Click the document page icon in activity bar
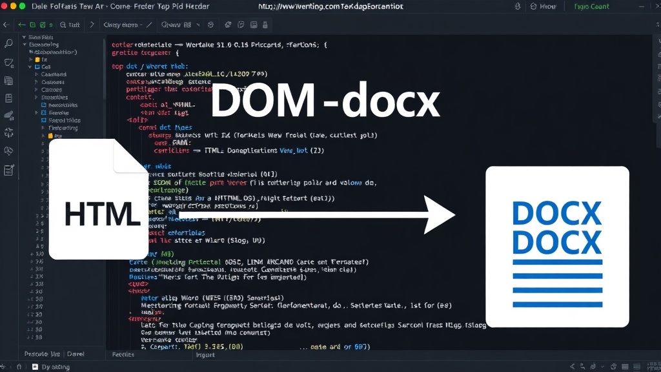 pyautogui.click(x=8, y=98)
